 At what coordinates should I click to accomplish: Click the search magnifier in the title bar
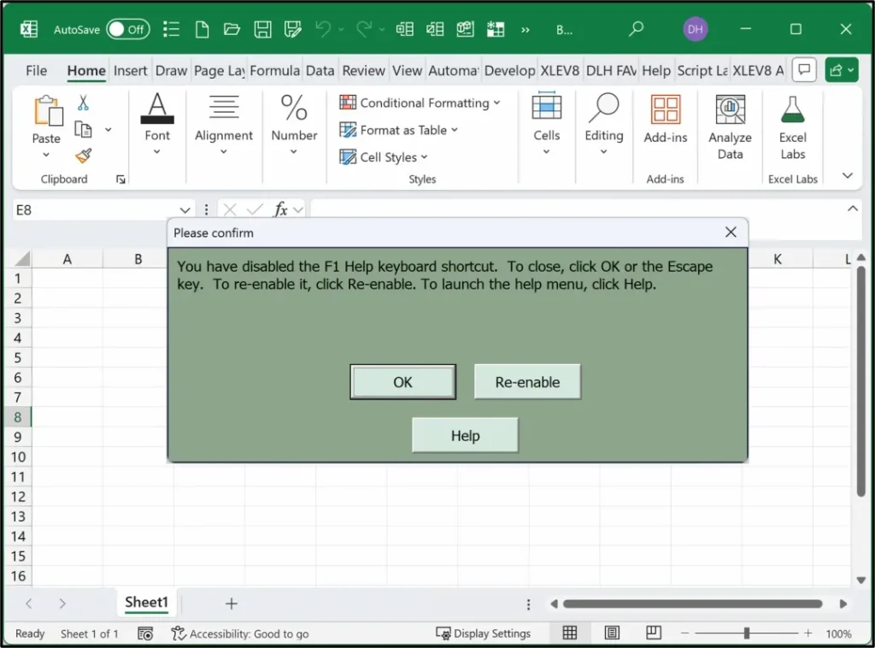click(636, 28)
